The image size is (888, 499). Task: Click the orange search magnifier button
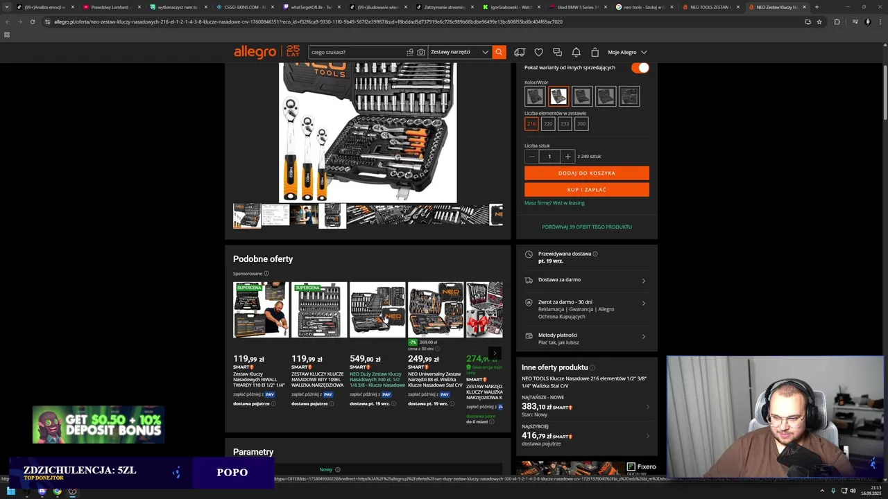[499, 52]
